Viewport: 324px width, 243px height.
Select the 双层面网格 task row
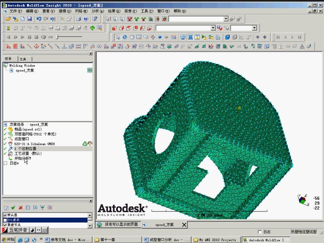click(x=35, y=134)
